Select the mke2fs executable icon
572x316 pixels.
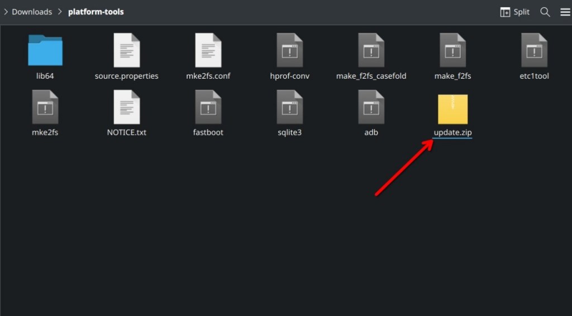pyautogui.click(x=45, y=107)
